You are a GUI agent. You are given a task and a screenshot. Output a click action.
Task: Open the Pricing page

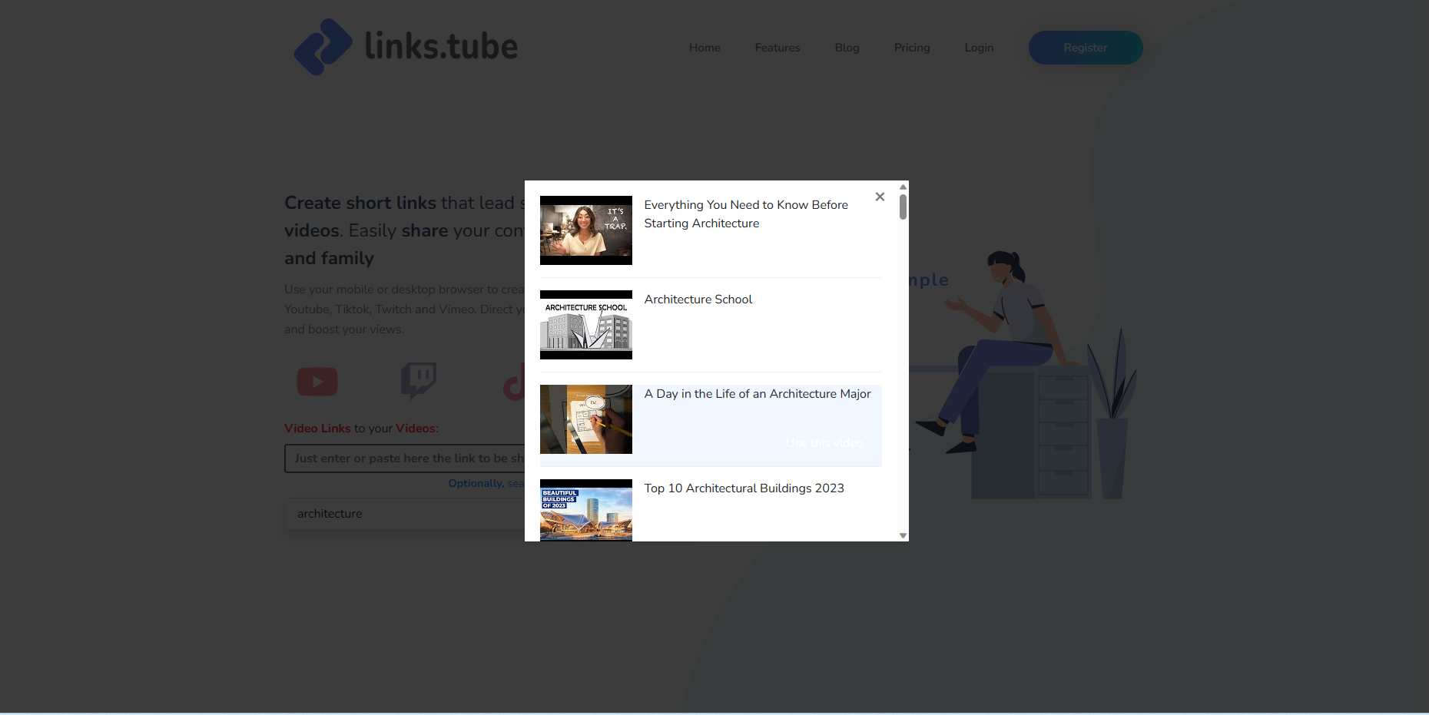click(912, 48)
